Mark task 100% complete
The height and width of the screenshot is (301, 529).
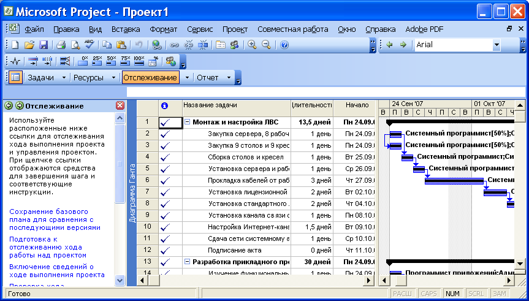click(139, 61)
